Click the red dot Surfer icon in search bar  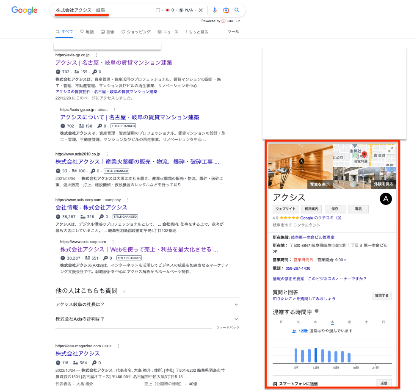click(167, 10)
